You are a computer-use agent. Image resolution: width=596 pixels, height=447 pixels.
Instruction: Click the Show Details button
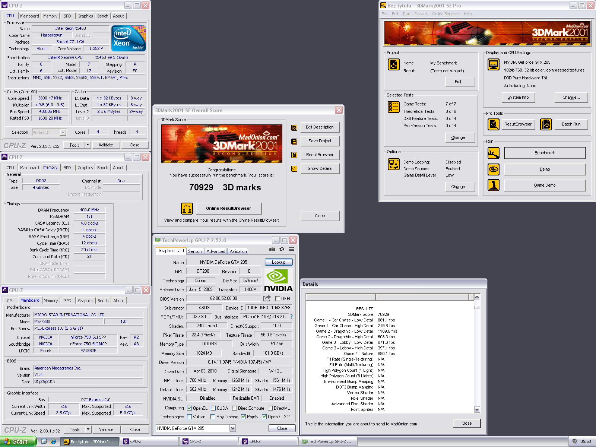320,169
